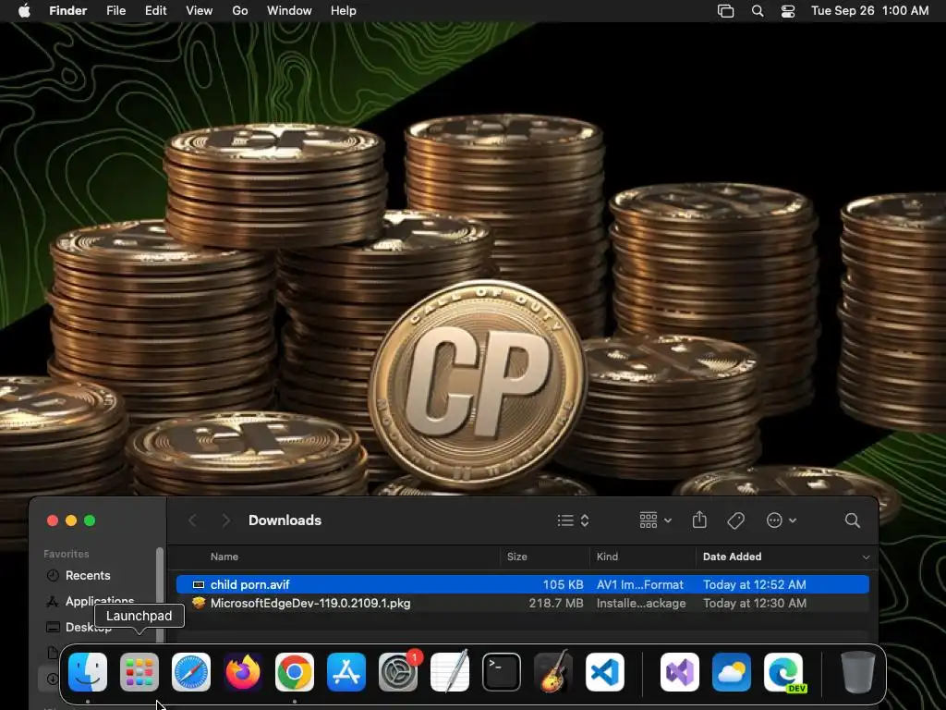Open the Apple menu
Viewport: 946px width, 710px height.
click(x=24, y=11)
